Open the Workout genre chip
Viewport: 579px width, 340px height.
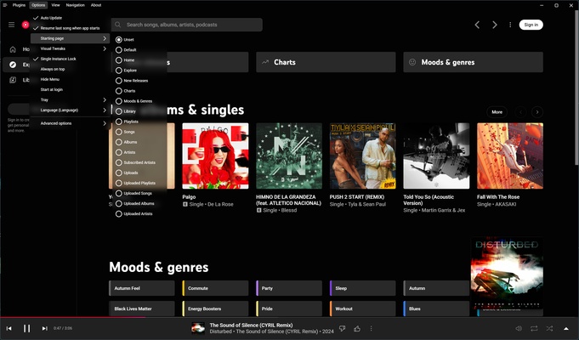[362, 309]
